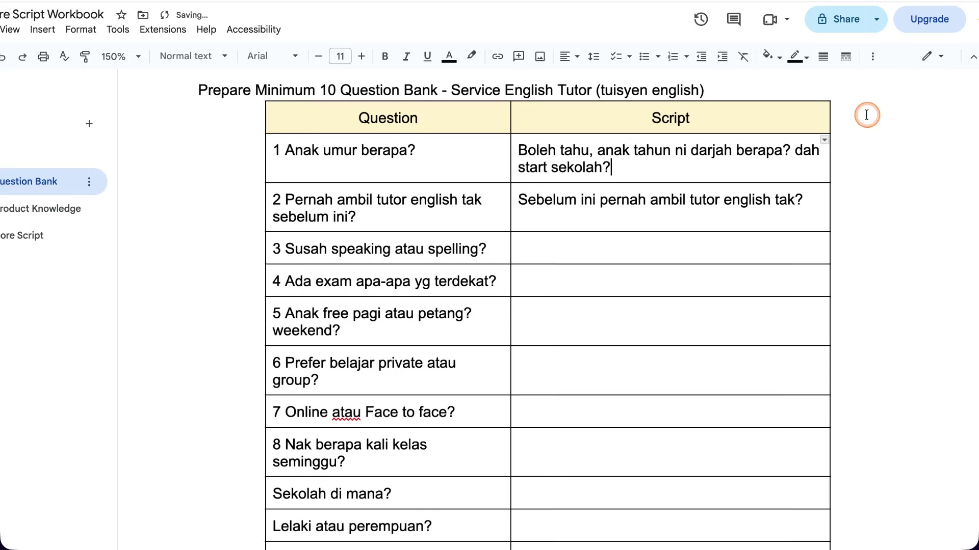Viewport: 979px width, 550px height.
Task: Open the text color picker
Action: point(449,57)
